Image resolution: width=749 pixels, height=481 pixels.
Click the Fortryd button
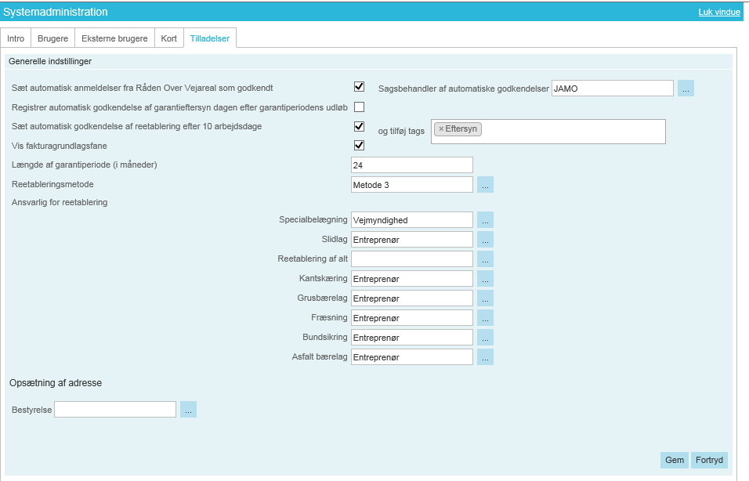(x=709, y=461)
